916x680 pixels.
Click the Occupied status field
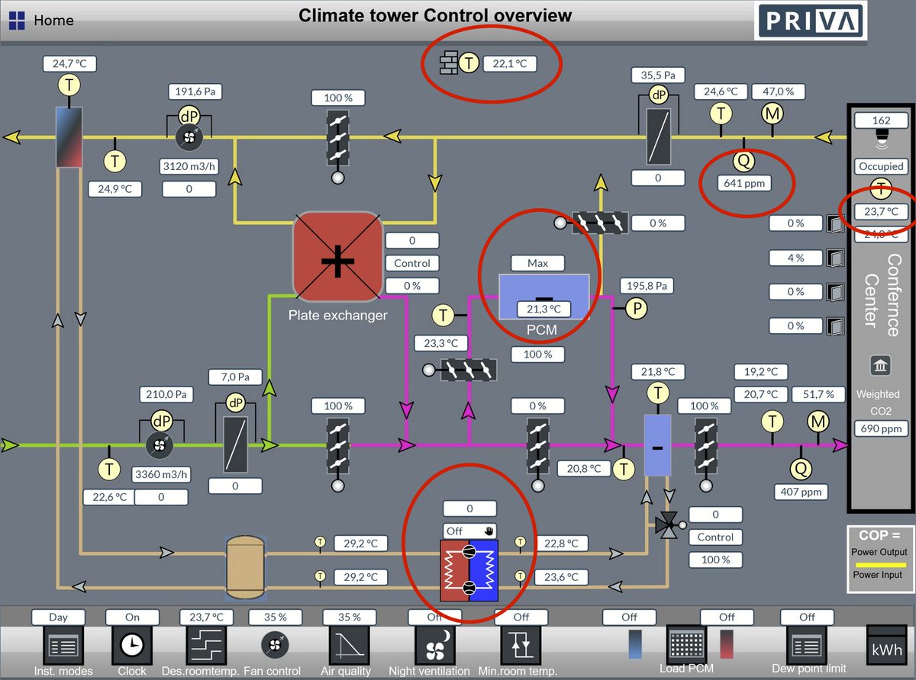point(881,166)
